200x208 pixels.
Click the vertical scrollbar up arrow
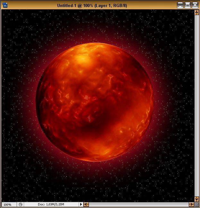[x=196, y=12]
